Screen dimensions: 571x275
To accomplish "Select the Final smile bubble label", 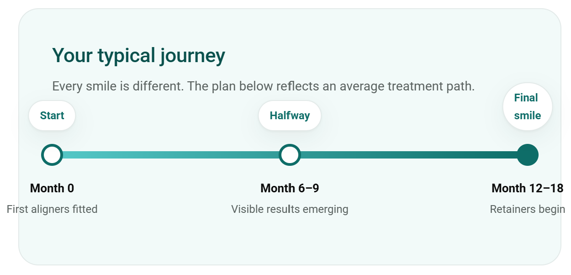I will (528, 106).
